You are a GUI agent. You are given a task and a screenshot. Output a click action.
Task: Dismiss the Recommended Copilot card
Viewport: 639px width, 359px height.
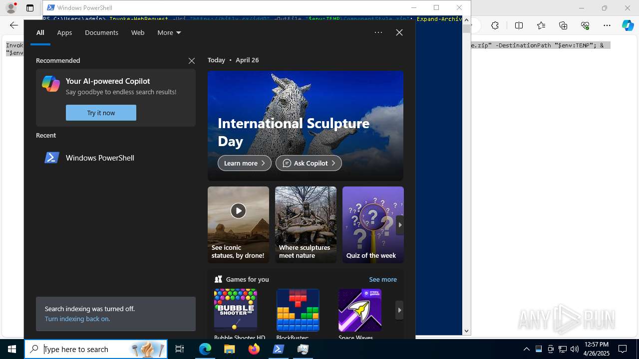192,61
